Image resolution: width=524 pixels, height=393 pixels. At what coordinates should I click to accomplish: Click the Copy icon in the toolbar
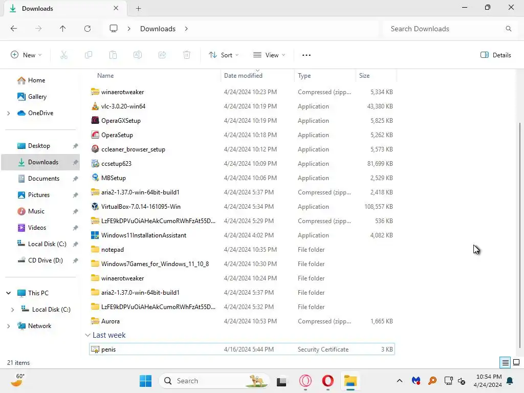click(89, 55)
